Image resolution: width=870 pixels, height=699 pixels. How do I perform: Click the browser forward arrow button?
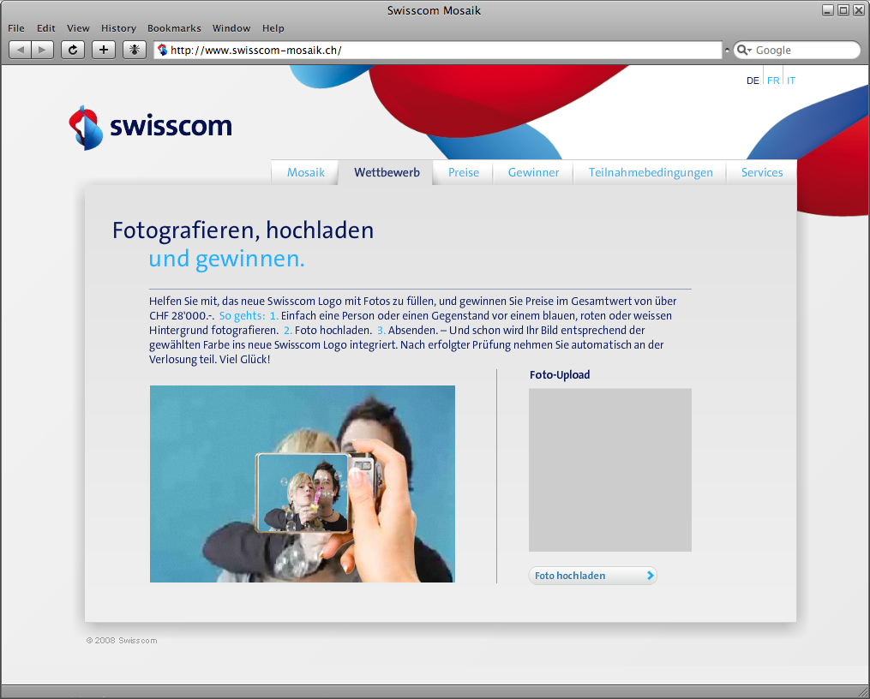(43, 50)
